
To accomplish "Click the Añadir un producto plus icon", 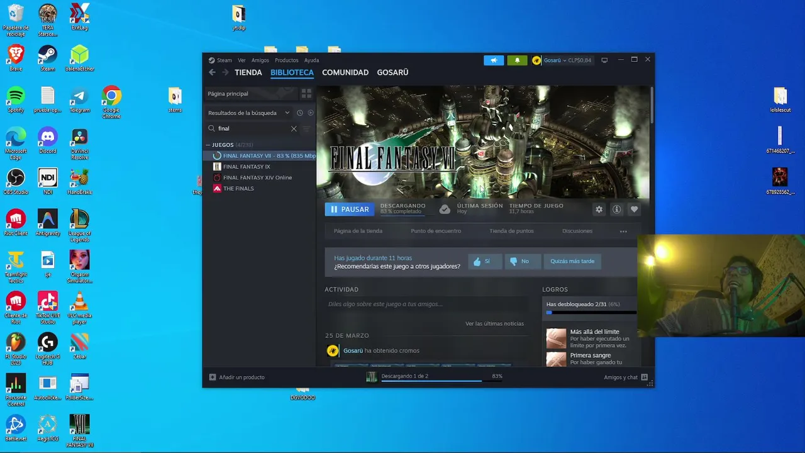I will coord(213,377).
